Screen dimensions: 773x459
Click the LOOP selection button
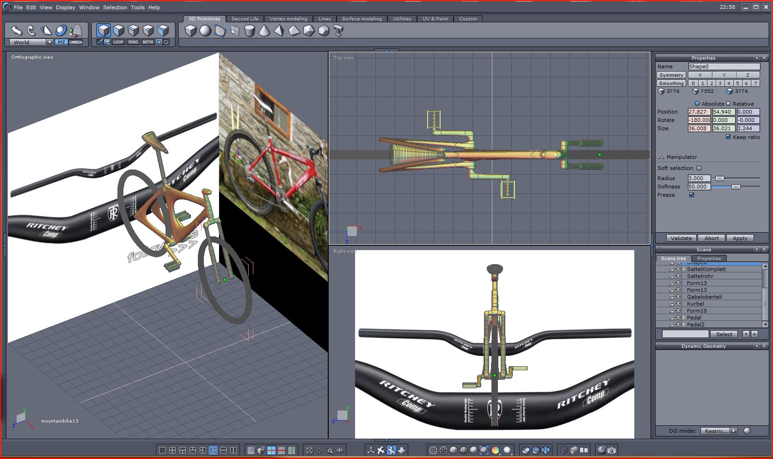pos(118,42)
